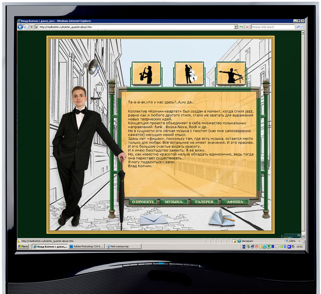321x294 pixels.
Task: Click the browser Forward arrow button
Action: [26, 27]
